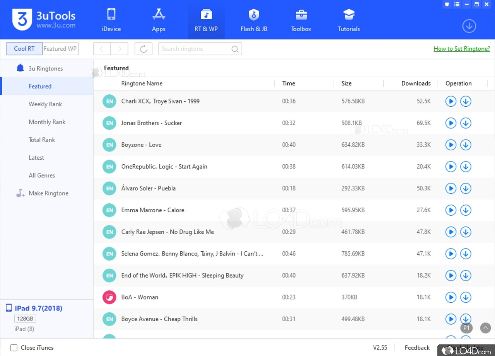Open Make Ringtone tool
Image resolution: width=495 pixels, height=356 pixels.
pos(48,193)
